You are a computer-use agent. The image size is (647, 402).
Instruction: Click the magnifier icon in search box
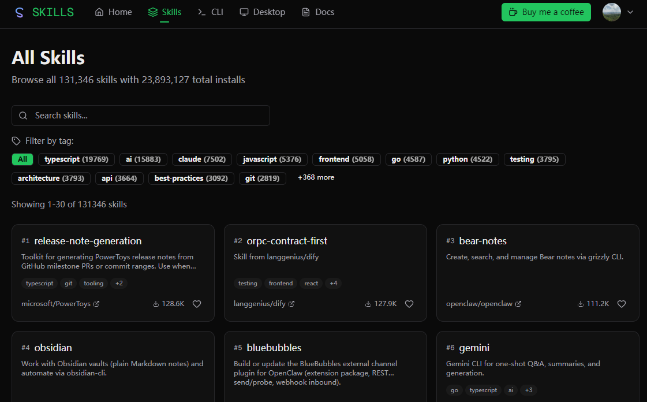coord(24,116)
